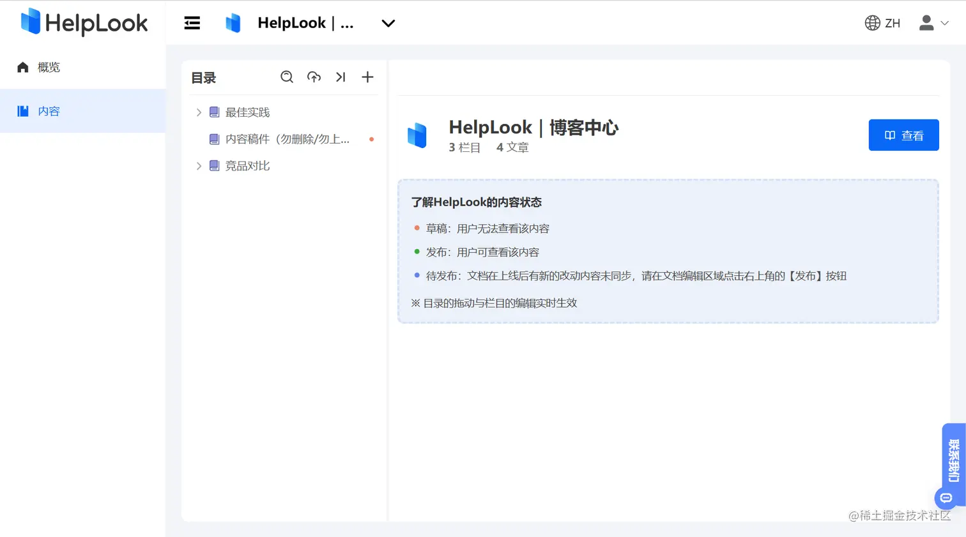The height and width of the screenshot is (537, 966).
Task: Click the blog center logo icon
Action: pyautogui.click(x=417, y=135)
